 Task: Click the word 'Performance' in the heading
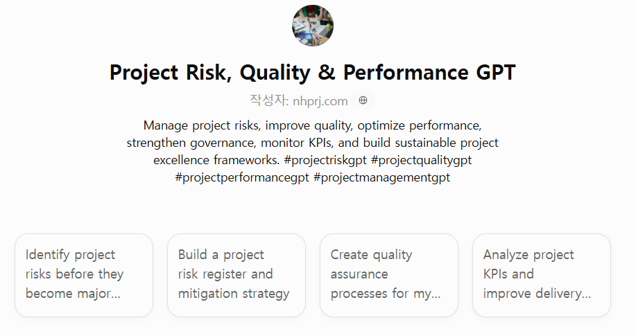coord(406,73)
